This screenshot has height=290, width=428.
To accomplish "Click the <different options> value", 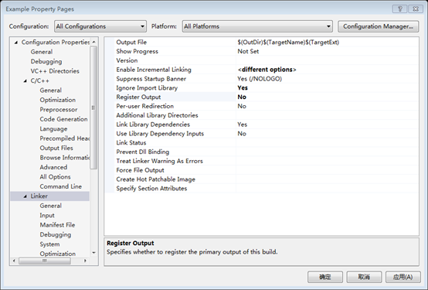I will coord(267,70).
